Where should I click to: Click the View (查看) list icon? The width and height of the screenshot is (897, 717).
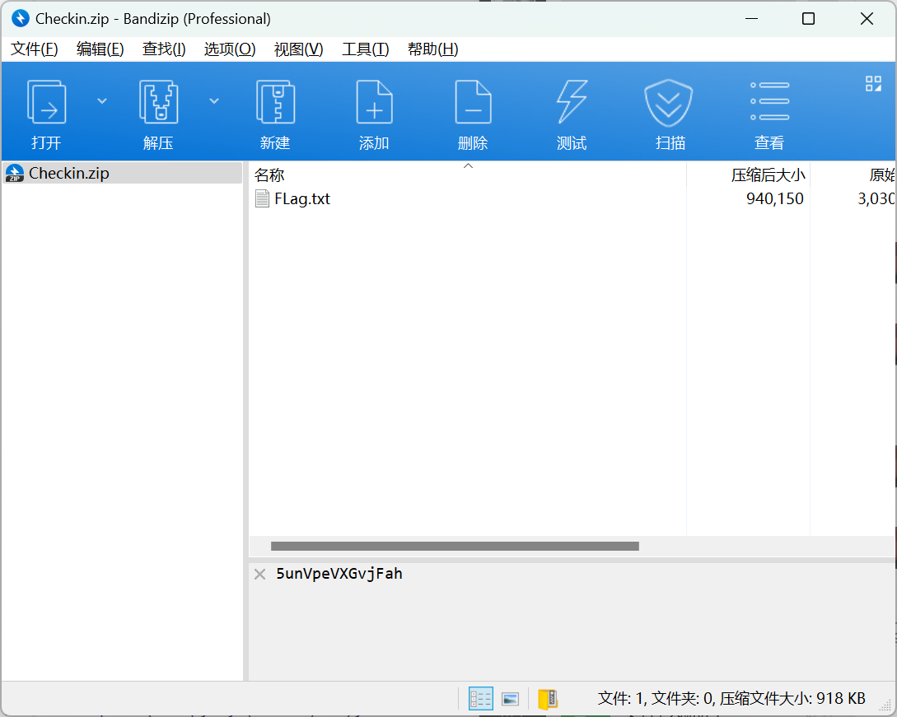point(769,101)
